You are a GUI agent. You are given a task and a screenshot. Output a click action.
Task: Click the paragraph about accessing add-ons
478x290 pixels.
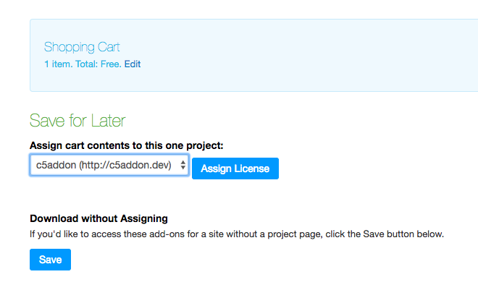[x=237, y=234]
